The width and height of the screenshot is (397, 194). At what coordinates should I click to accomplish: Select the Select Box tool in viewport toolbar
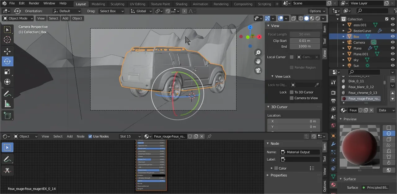pos(7,30)
